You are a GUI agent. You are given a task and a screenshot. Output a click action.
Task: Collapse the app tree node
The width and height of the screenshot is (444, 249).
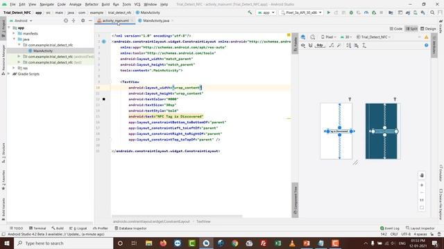pos(9,28)
